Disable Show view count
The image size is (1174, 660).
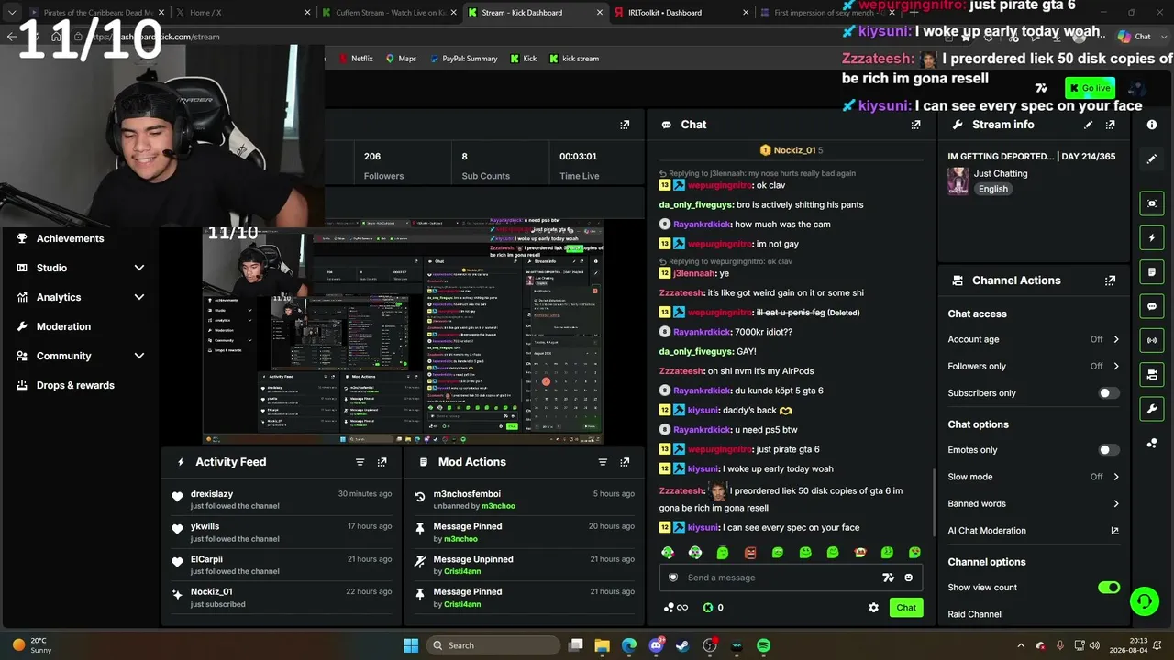(1109, 588)
